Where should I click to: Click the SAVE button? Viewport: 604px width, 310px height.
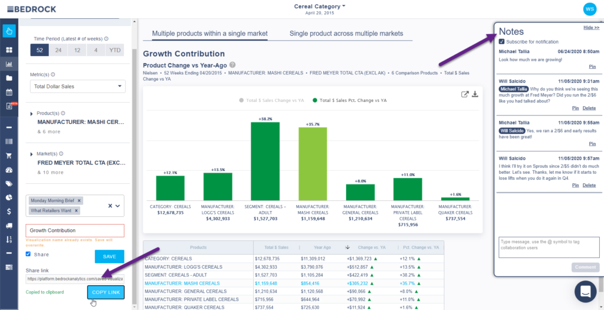(x=109, y=256)
